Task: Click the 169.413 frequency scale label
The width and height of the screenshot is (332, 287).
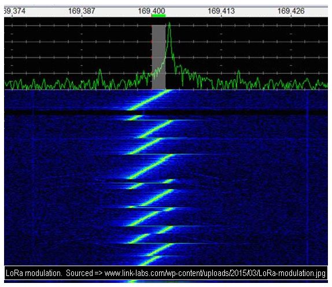Action: point(222,11)
